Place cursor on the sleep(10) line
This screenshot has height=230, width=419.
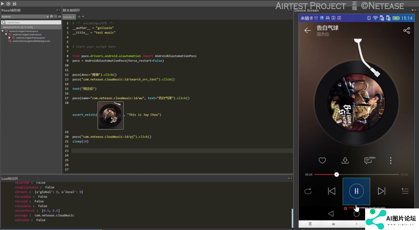point(80,141)
